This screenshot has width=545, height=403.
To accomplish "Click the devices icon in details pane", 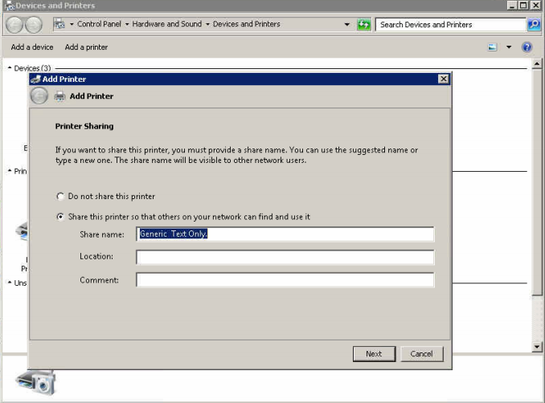I will [36, 382].
